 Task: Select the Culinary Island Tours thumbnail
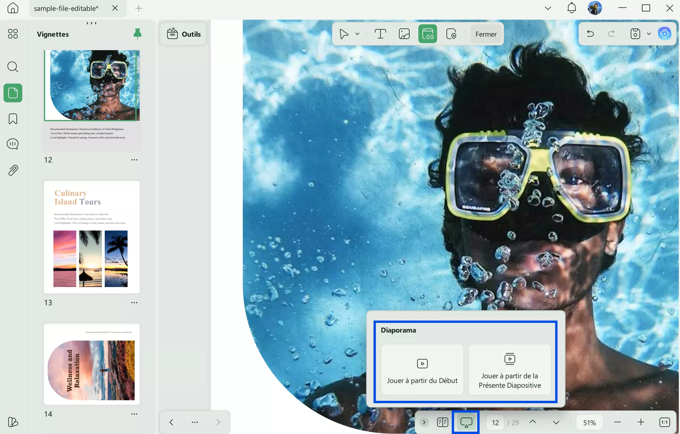pos(92,237)
